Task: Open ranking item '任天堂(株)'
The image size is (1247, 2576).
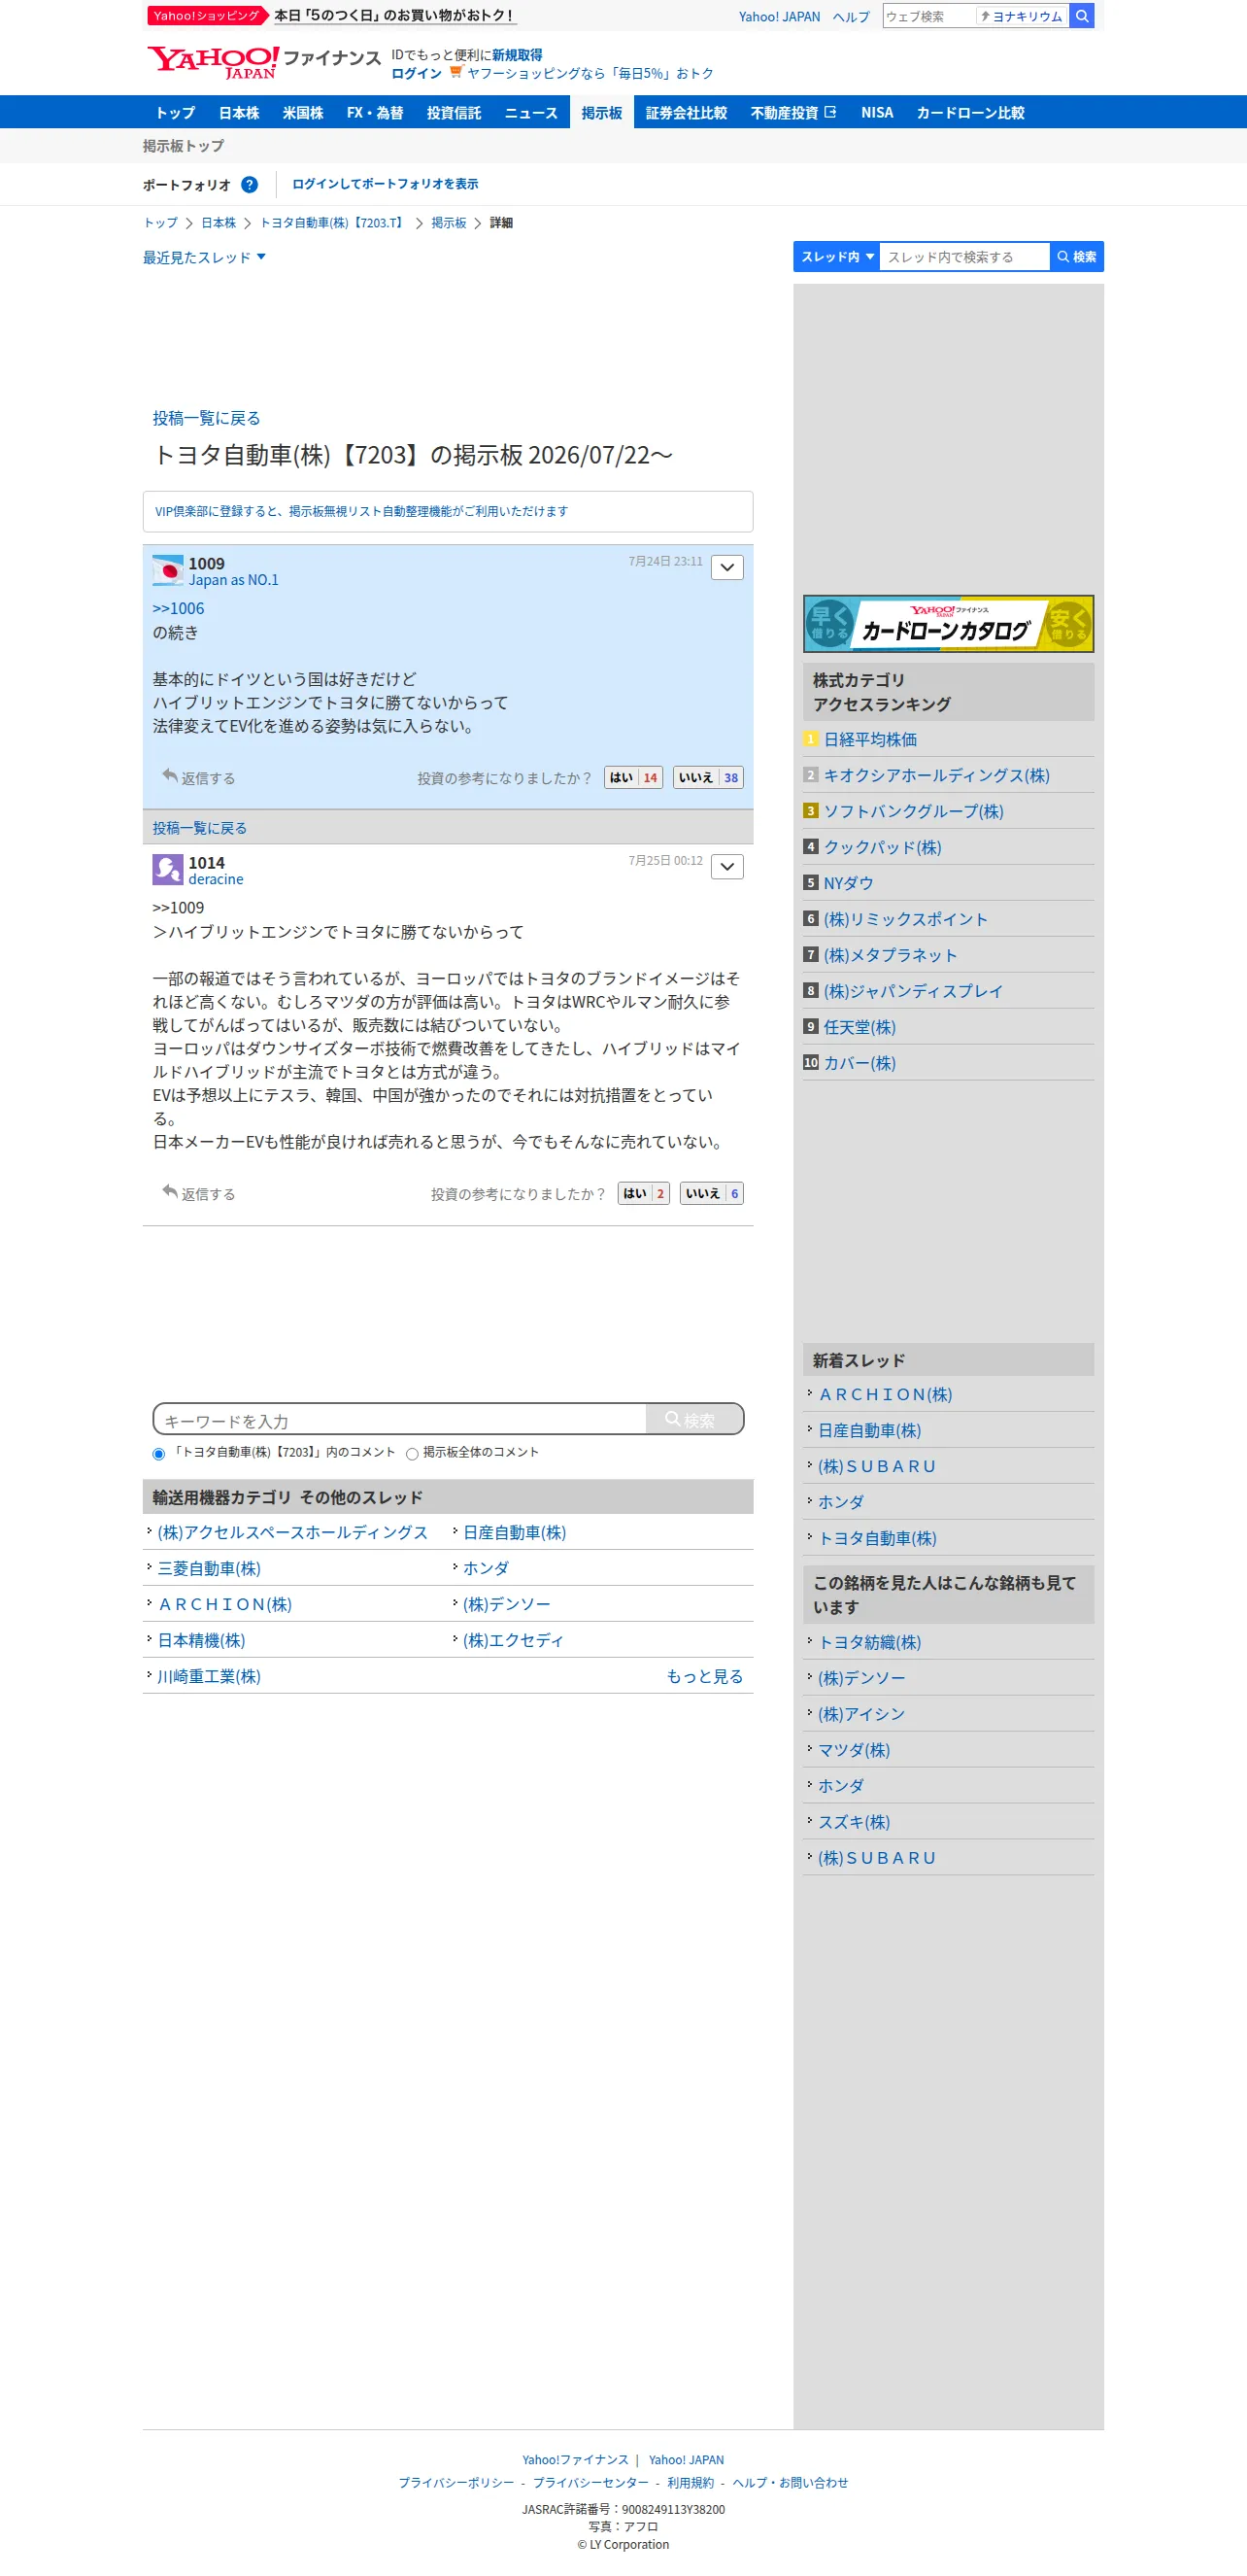Action: pos(859,1027)
